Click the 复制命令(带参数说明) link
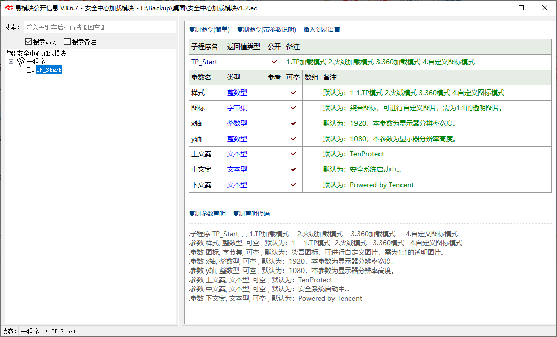 [x=266, y=30]
